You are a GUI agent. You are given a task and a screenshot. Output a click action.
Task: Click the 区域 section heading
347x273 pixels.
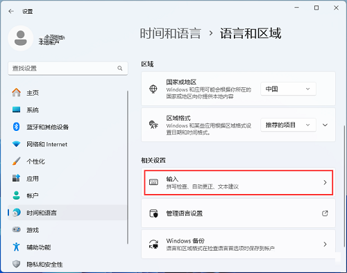pos(147,64)
